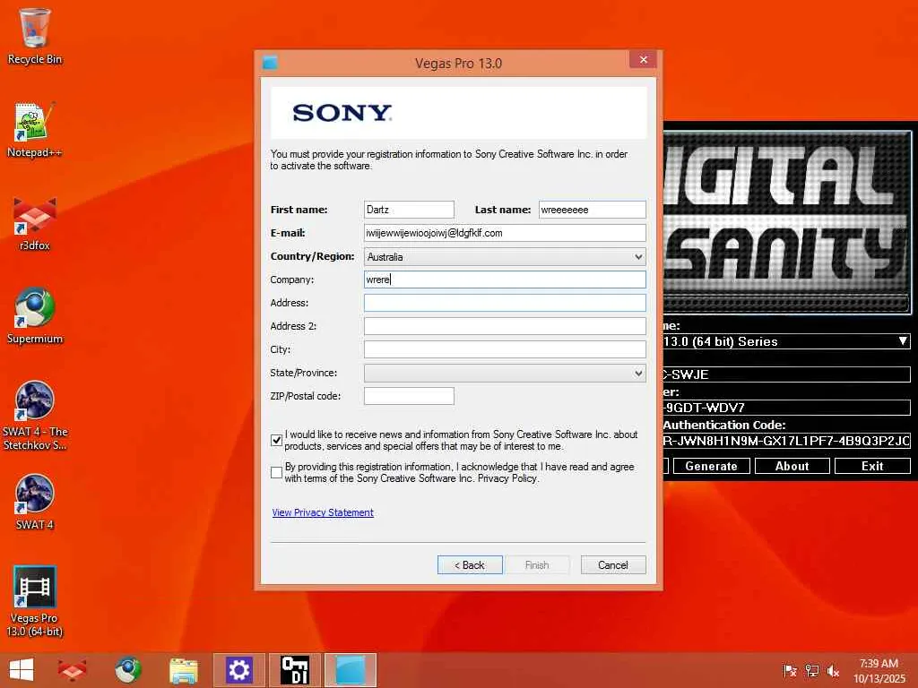Open the View Privacy Statement link
Viewport: 918px width, 688px height.
tap(323, 512)
